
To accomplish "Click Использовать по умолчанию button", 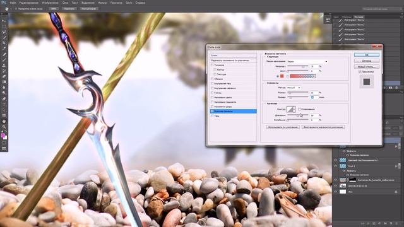I will pyautogui.click(x=283, y=127).
